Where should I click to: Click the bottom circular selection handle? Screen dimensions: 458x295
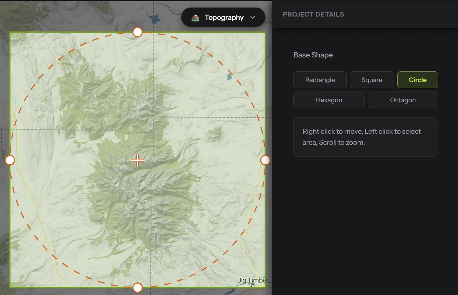[138, 288]
